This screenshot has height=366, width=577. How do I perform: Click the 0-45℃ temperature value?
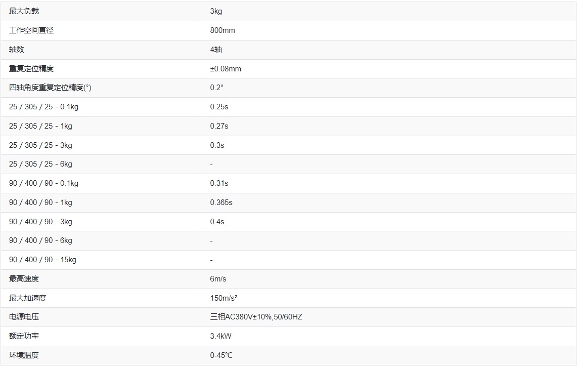coord(223,355)
